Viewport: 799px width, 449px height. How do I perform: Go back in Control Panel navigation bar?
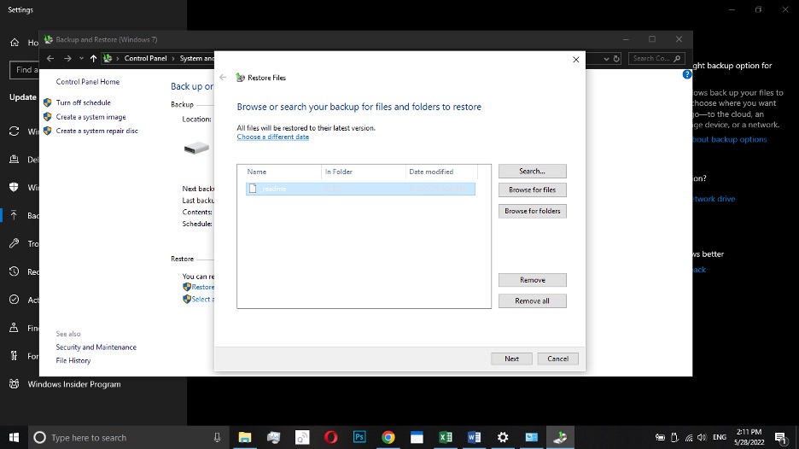tap(50, 59)
